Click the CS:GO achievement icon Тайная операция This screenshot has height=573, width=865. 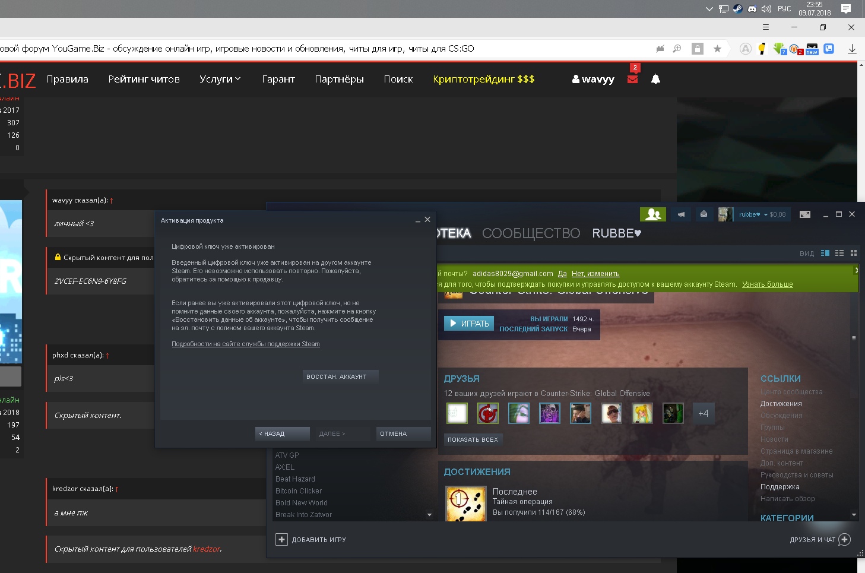(x=465, y=504)
